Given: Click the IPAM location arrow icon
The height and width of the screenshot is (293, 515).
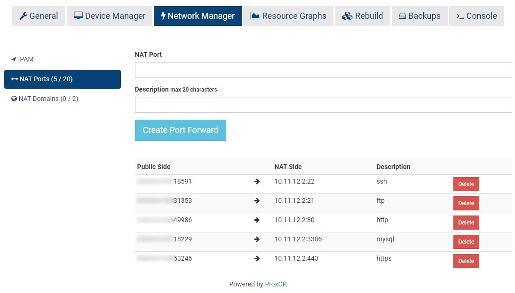Looking at the screenshot, I should (x=14, y=59).
